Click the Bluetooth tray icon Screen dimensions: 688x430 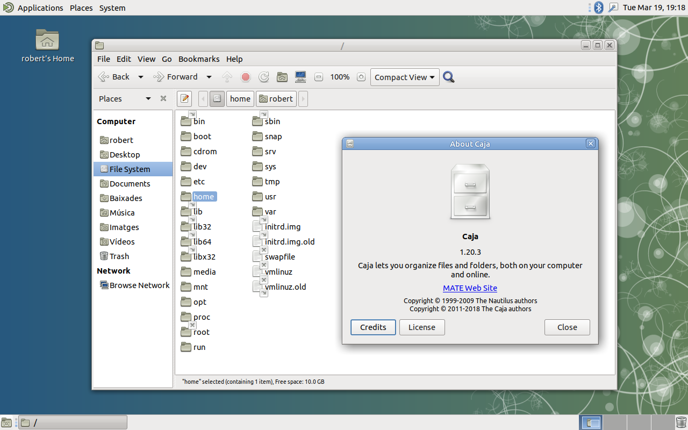598,8
